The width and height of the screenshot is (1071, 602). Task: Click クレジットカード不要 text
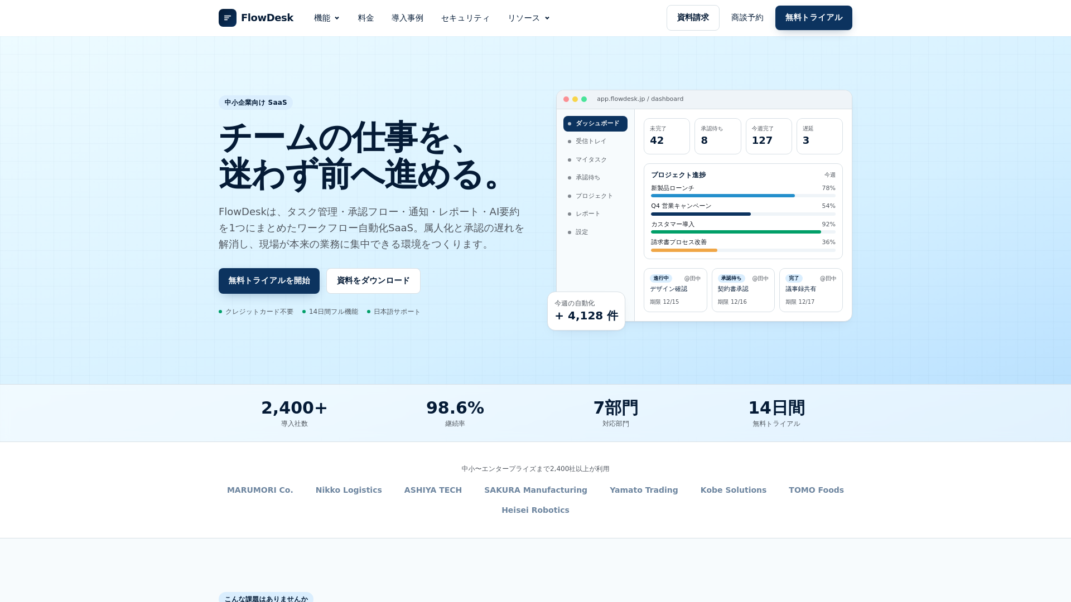pyautogui.click(x=259, y=312)
